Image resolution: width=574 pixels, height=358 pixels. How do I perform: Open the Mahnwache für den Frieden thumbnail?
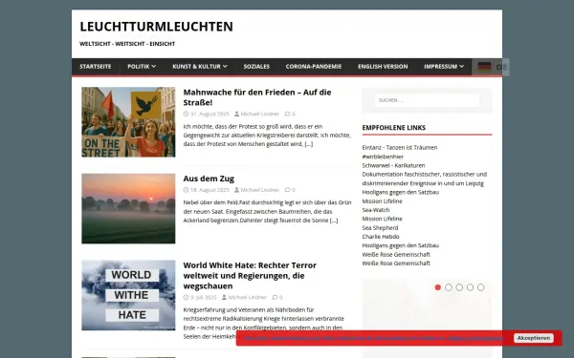tap(128, 122)
